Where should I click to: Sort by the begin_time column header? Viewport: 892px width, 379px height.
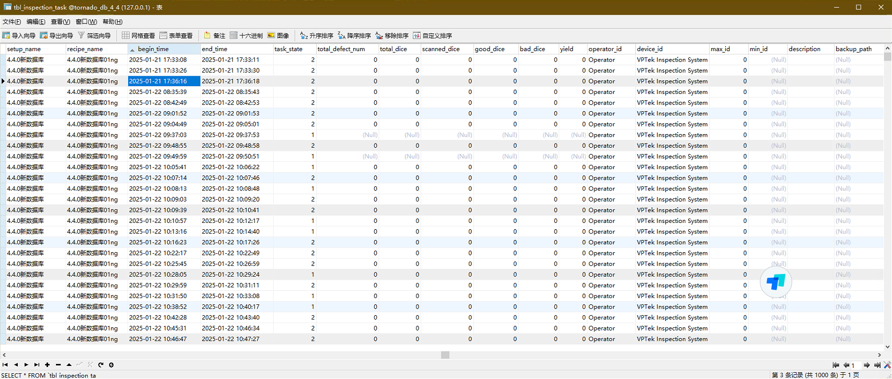pyautogui.click(x=164, y=49)
